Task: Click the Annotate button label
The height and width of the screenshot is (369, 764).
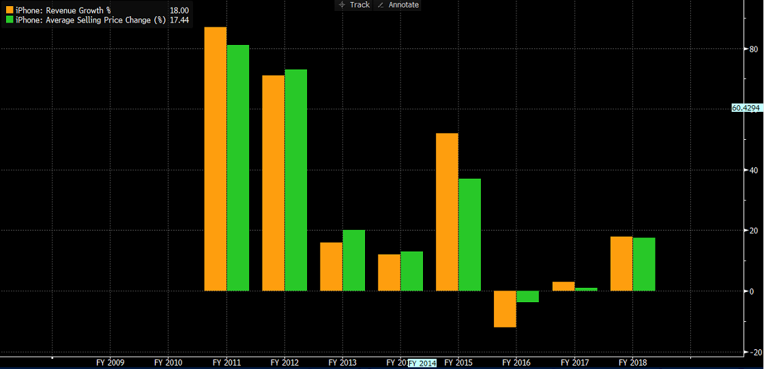Action: [x=403, y=5]
